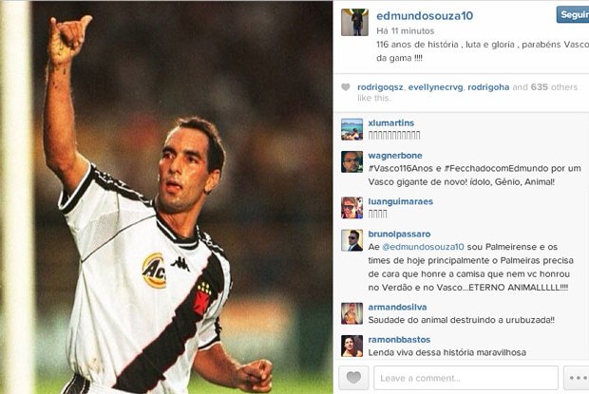
Task: Open rodrigoqsz liker profile link
Action: click(x=380, y=87)
